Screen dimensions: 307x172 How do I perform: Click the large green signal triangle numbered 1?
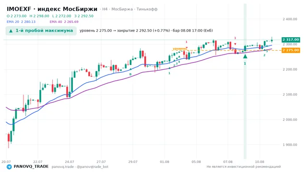click(245, 56)
